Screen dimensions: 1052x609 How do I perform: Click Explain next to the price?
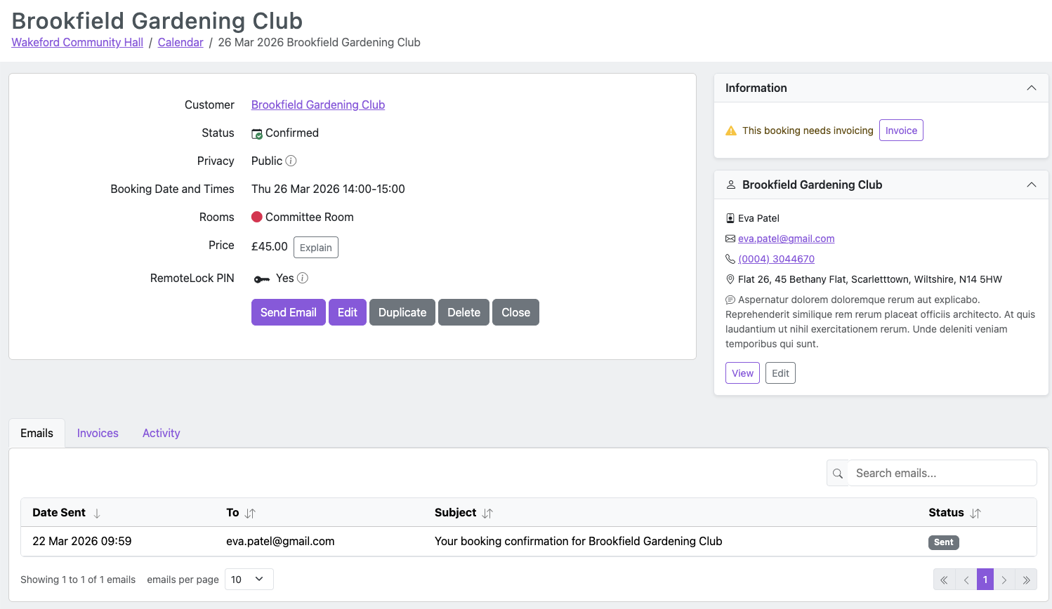pyautogui.click(x=315, y=248)
